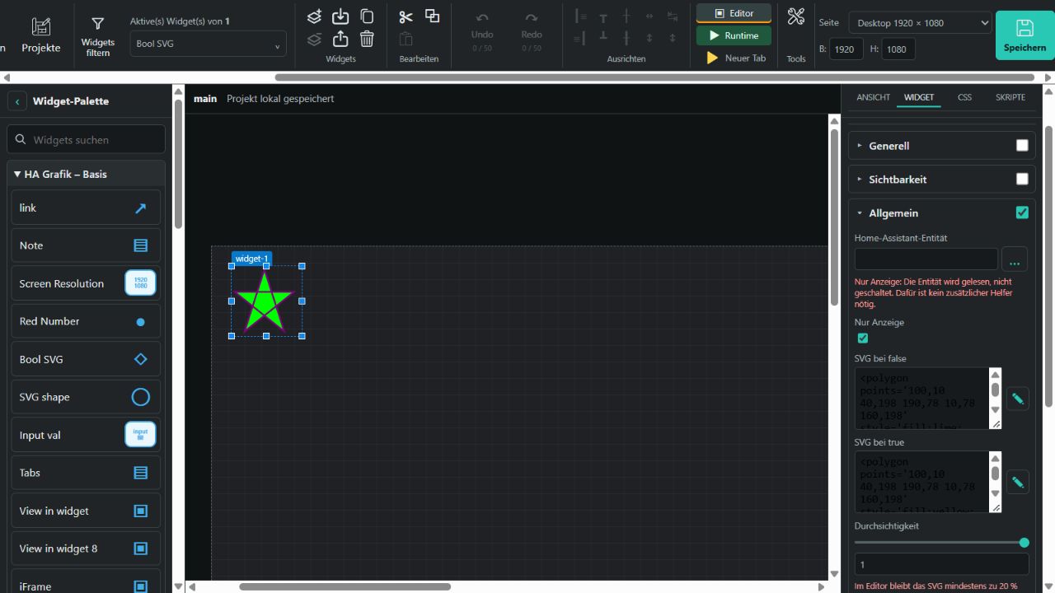The height and width of the screenshot is (593, 1055).
Task: Click the Home-Assistant-Entität input field
Action: click(926, 259)
